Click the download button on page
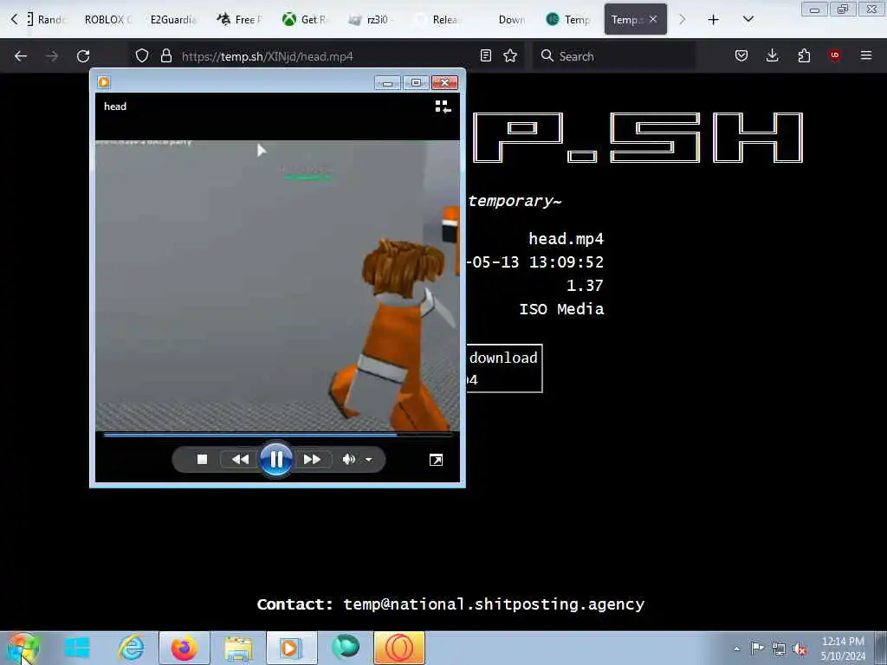Screen dimensions: 887x665 [x=505, y=368]
